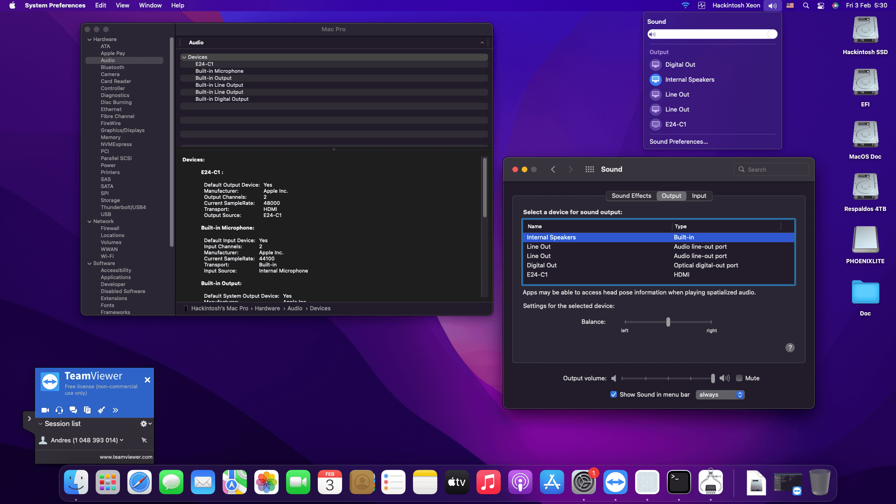The height and width of the screenshot is (504, 896).
Task: Switch to the Sound Effects tab
Action: pyautogui.click(x=631, y=196)
